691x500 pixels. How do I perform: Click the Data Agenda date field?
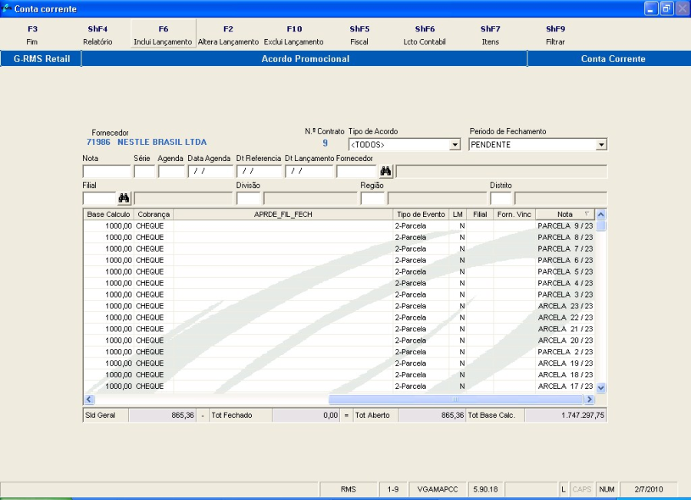210,171
